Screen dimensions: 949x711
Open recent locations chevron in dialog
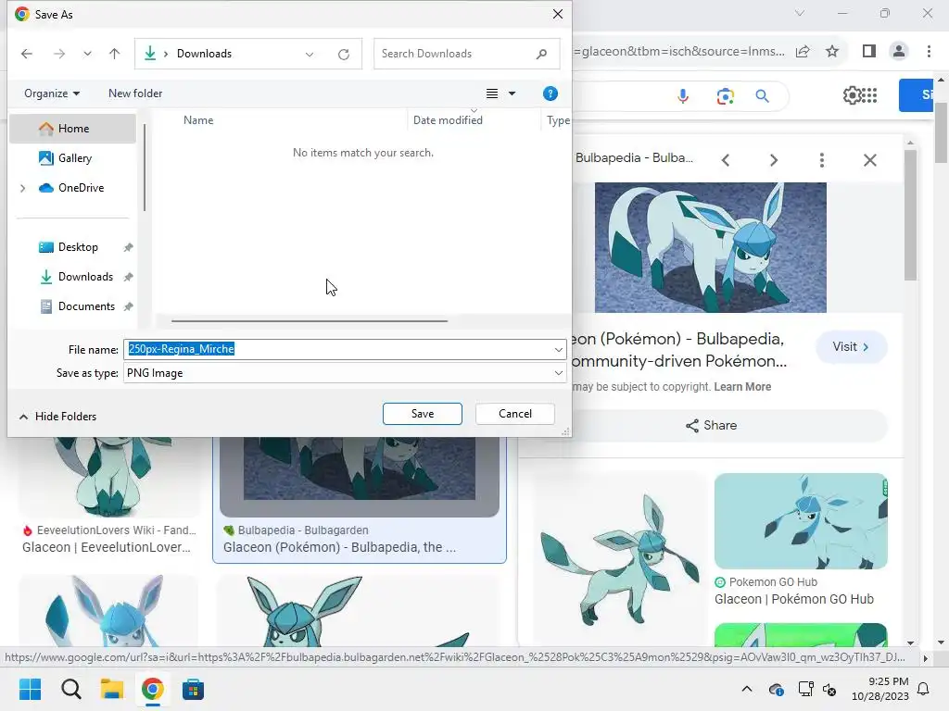click(88, 54)
